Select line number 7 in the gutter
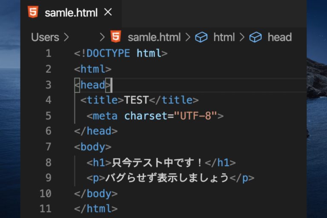 click(x=48, y=147)
